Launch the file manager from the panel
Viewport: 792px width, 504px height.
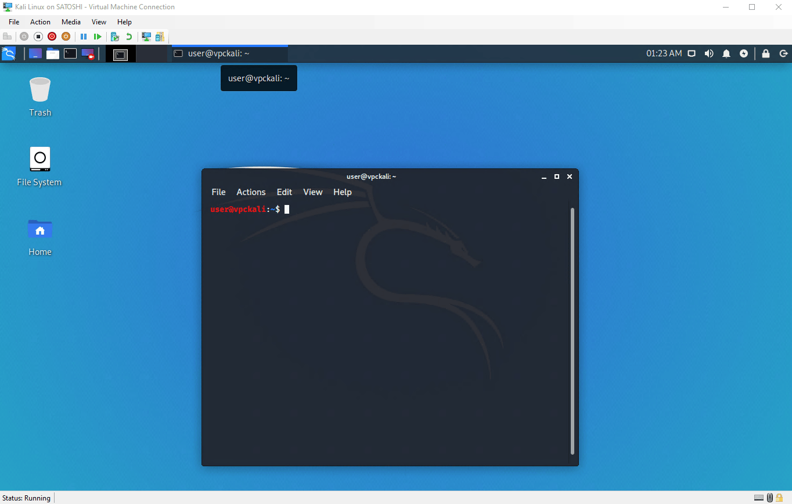coord(52,53)
